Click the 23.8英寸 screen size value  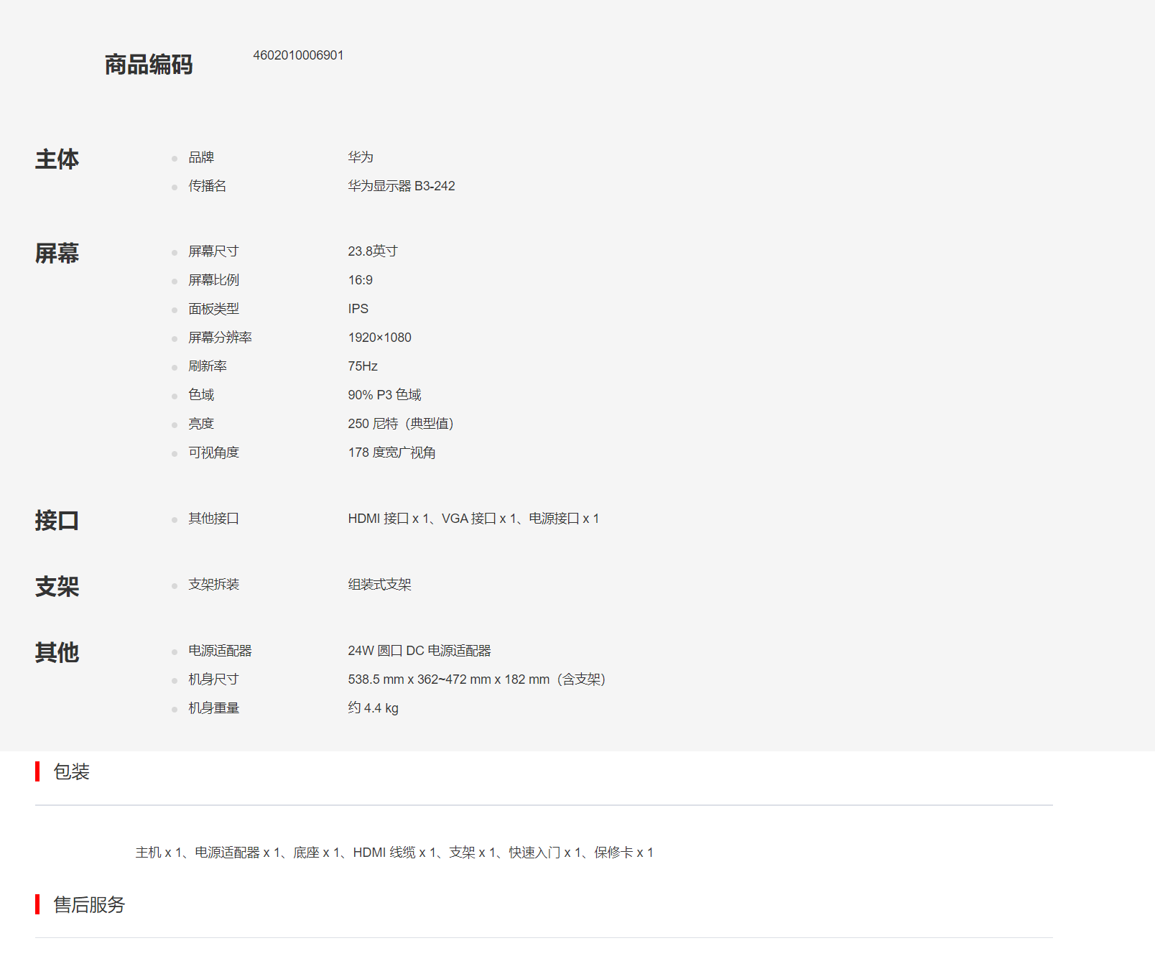[372, 251]
